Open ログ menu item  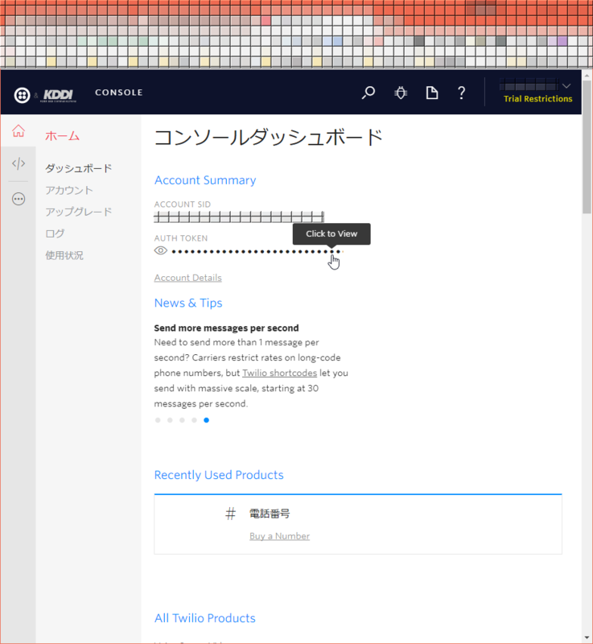55,233
